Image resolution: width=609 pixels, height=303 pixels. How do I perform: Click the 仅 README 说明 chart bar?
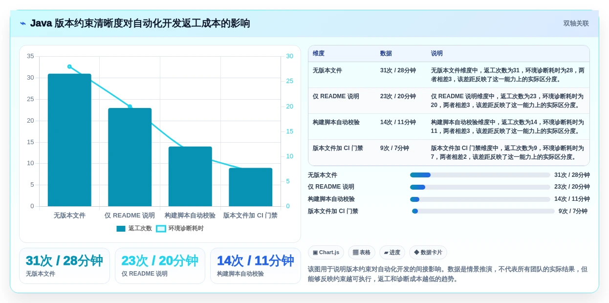tap(130, 157)
